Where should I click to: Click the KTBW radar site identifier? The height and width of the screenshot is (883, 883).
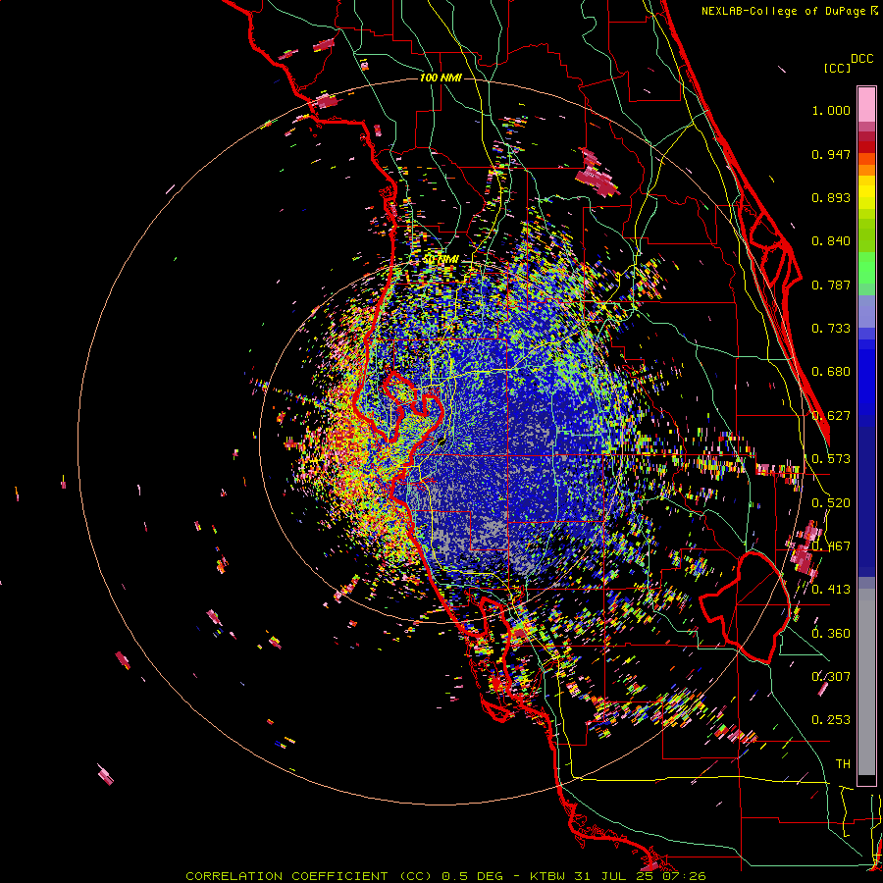coord(547,876)
